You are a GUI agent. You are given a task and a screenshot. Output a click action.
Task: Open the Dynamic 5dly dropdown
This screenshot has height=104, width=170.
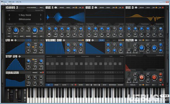click(39, 10)
